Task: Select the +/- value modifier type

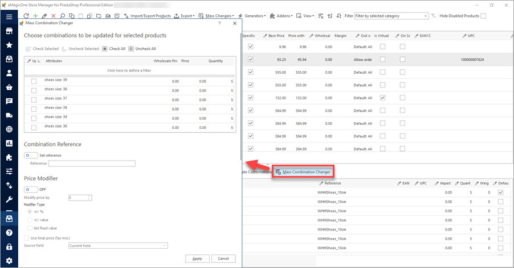Action: coord(30,220)
